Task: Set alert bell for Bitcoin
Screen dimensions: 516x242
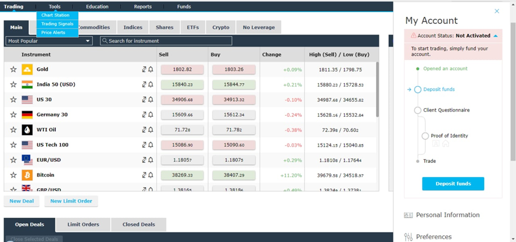Action: (151, 175)
